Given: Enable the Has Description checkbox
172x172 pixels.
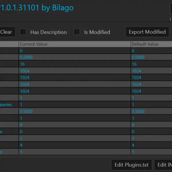Looking at the screenshot, I should tap(23, 32).
